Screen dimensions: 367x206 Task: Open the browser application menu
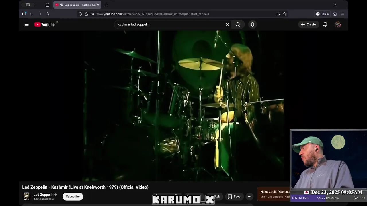[343, 14]
